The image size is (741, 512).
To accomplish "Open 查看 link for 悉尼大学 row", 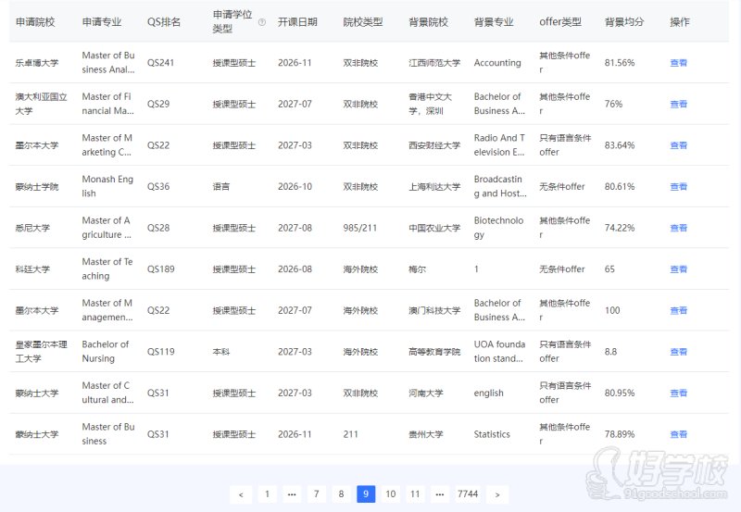I will 679,228.
